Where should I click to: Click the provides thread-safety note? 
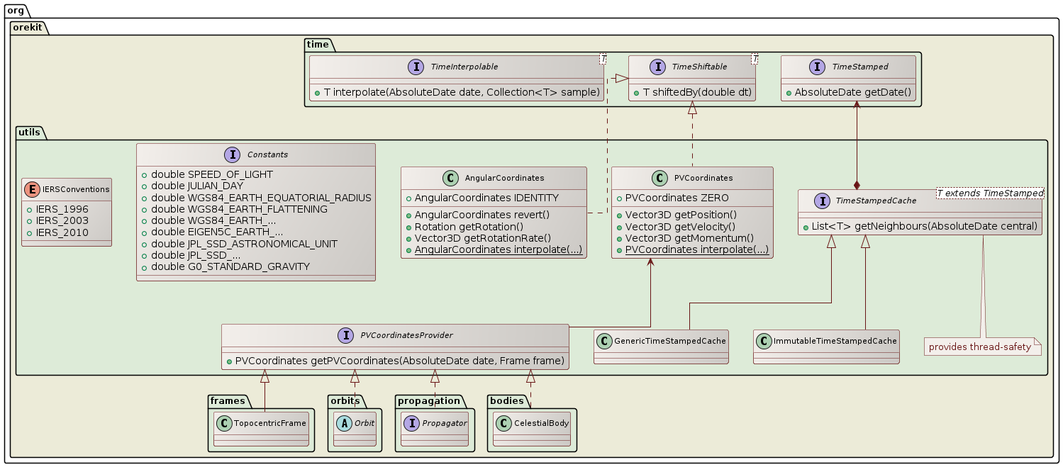pyautogui.click(x=979, y=347)
